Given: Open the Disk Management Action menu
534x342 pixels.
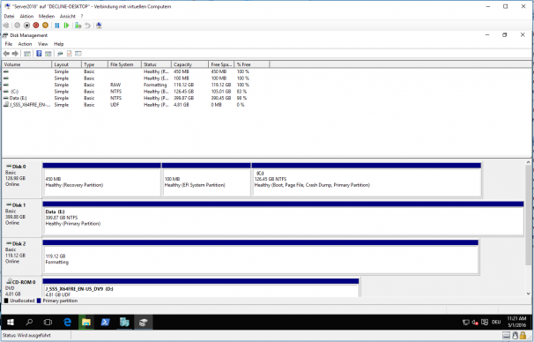Looking at the screenshot, I should pos(25,44).
